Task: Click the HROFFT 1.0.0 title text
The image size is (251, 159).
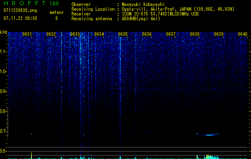Action: click(x=31, y=3)
